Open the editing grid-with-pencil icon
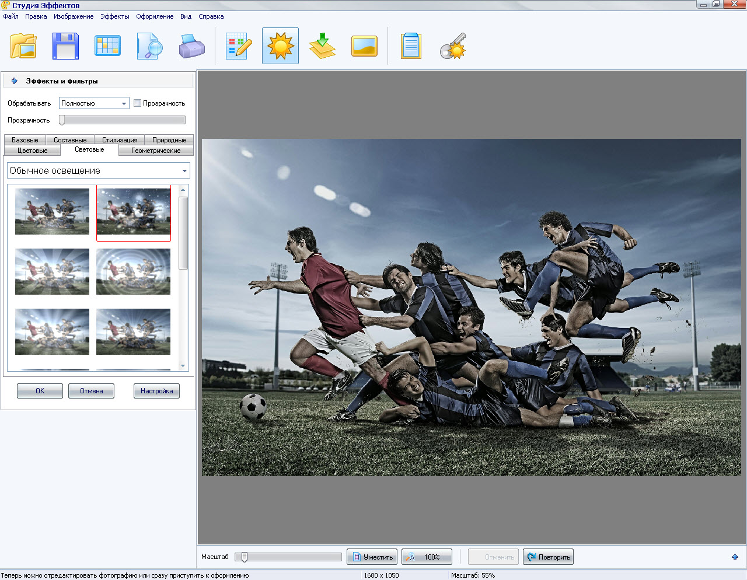 tap(238, 46)
